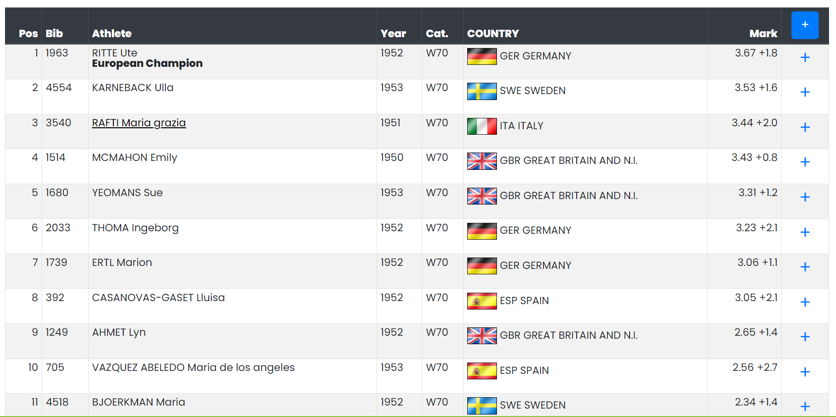Screen dimensions: 836x417
Task: Expand details for BJOERKMAN Maria row
Action: [805, 407]
